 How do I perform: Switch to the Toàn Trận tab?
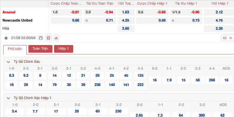click(40, 49)
